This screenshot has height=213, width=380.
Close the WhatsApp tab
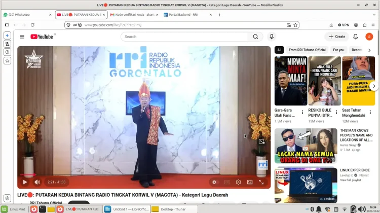pos(50,15)
